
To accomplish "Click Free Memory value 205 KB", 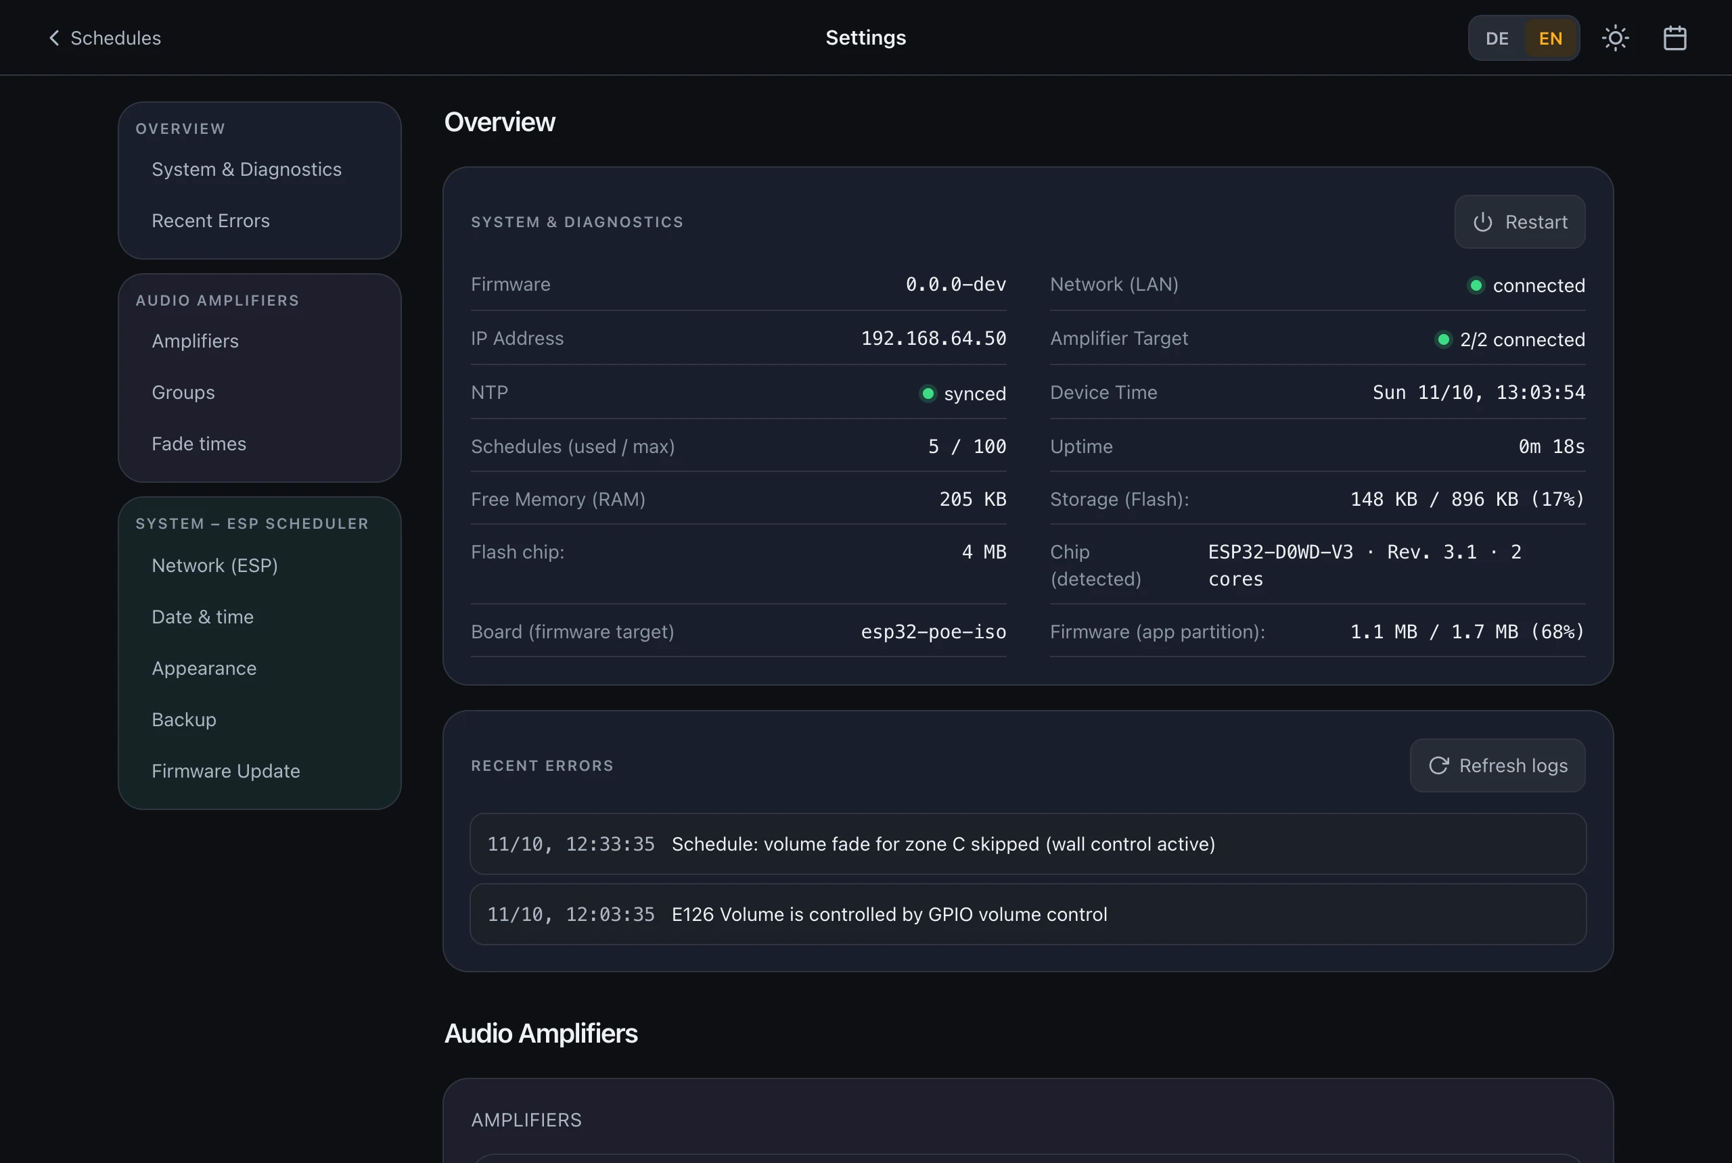I will (973, 499).
